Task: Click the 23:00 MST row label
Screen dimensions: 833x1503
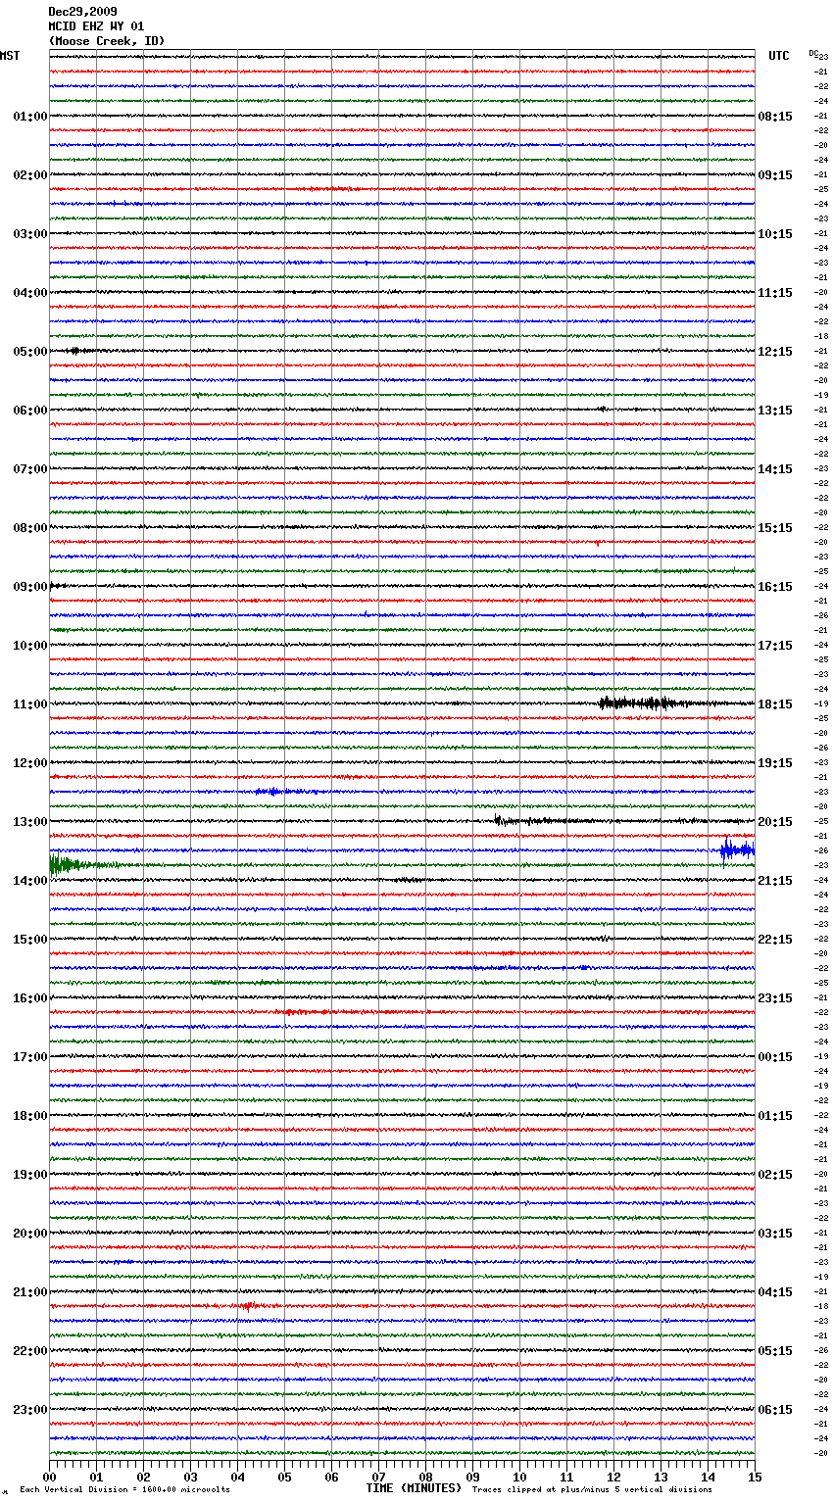Action: coord(30,1410)
